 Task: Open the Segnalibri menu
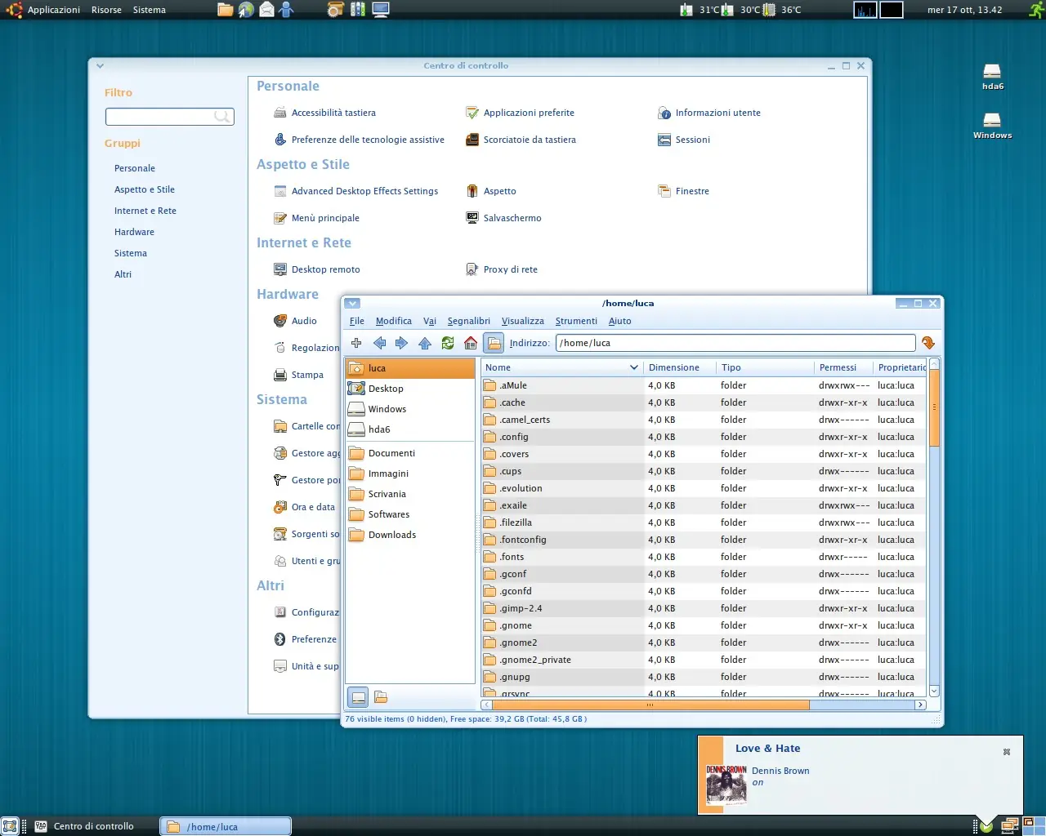[x=468, y=321]
